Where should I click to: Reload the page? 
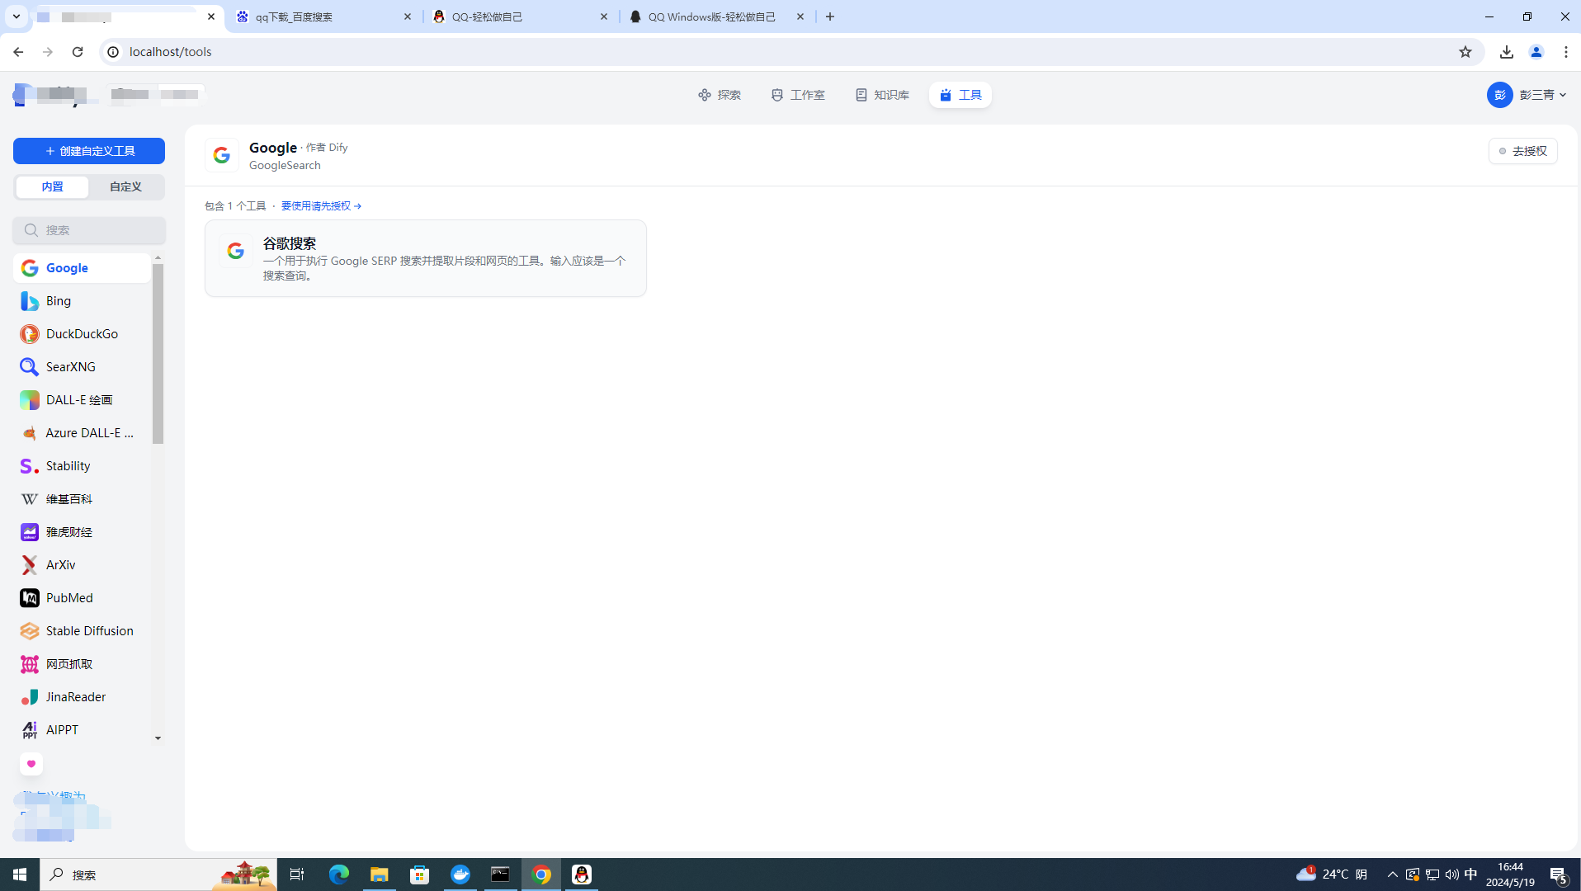point(78,52)
